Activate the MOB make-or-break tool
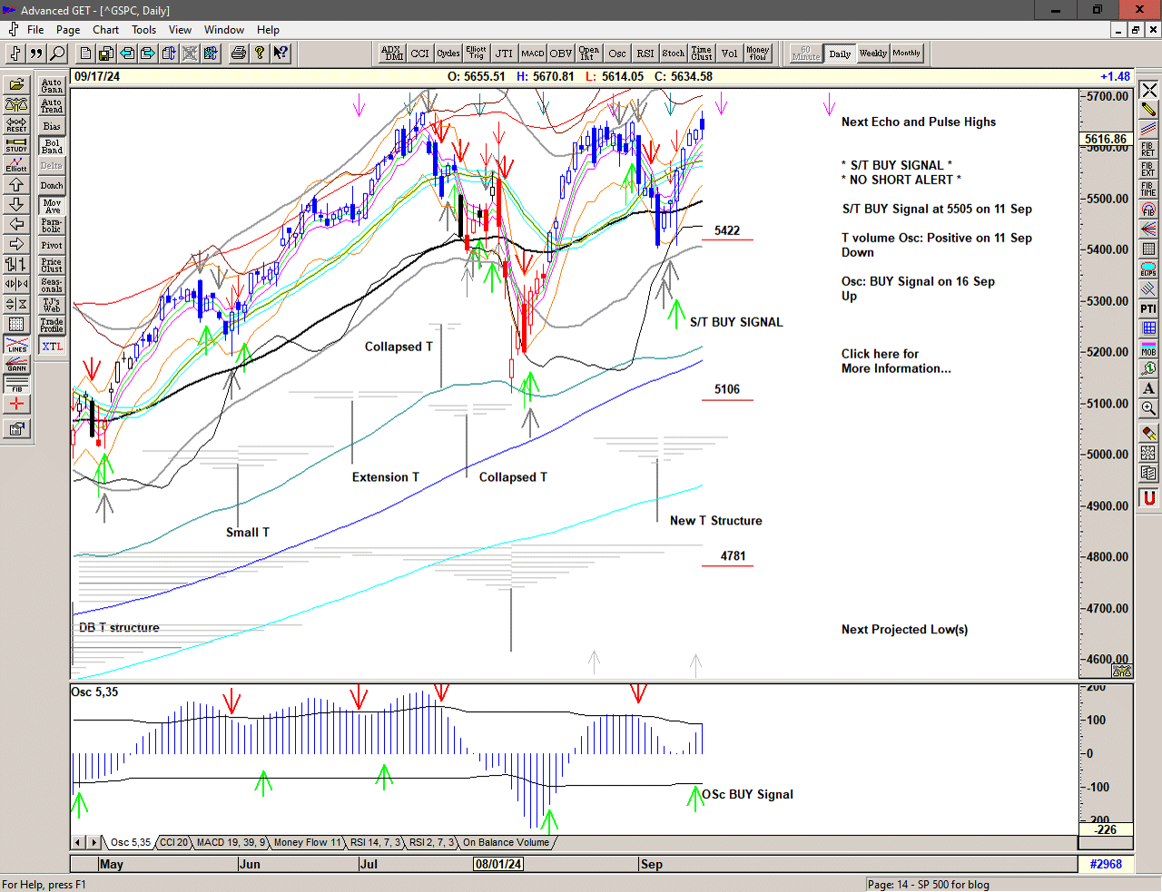This screenshot has height=892, width=1162. [1148, 348]
